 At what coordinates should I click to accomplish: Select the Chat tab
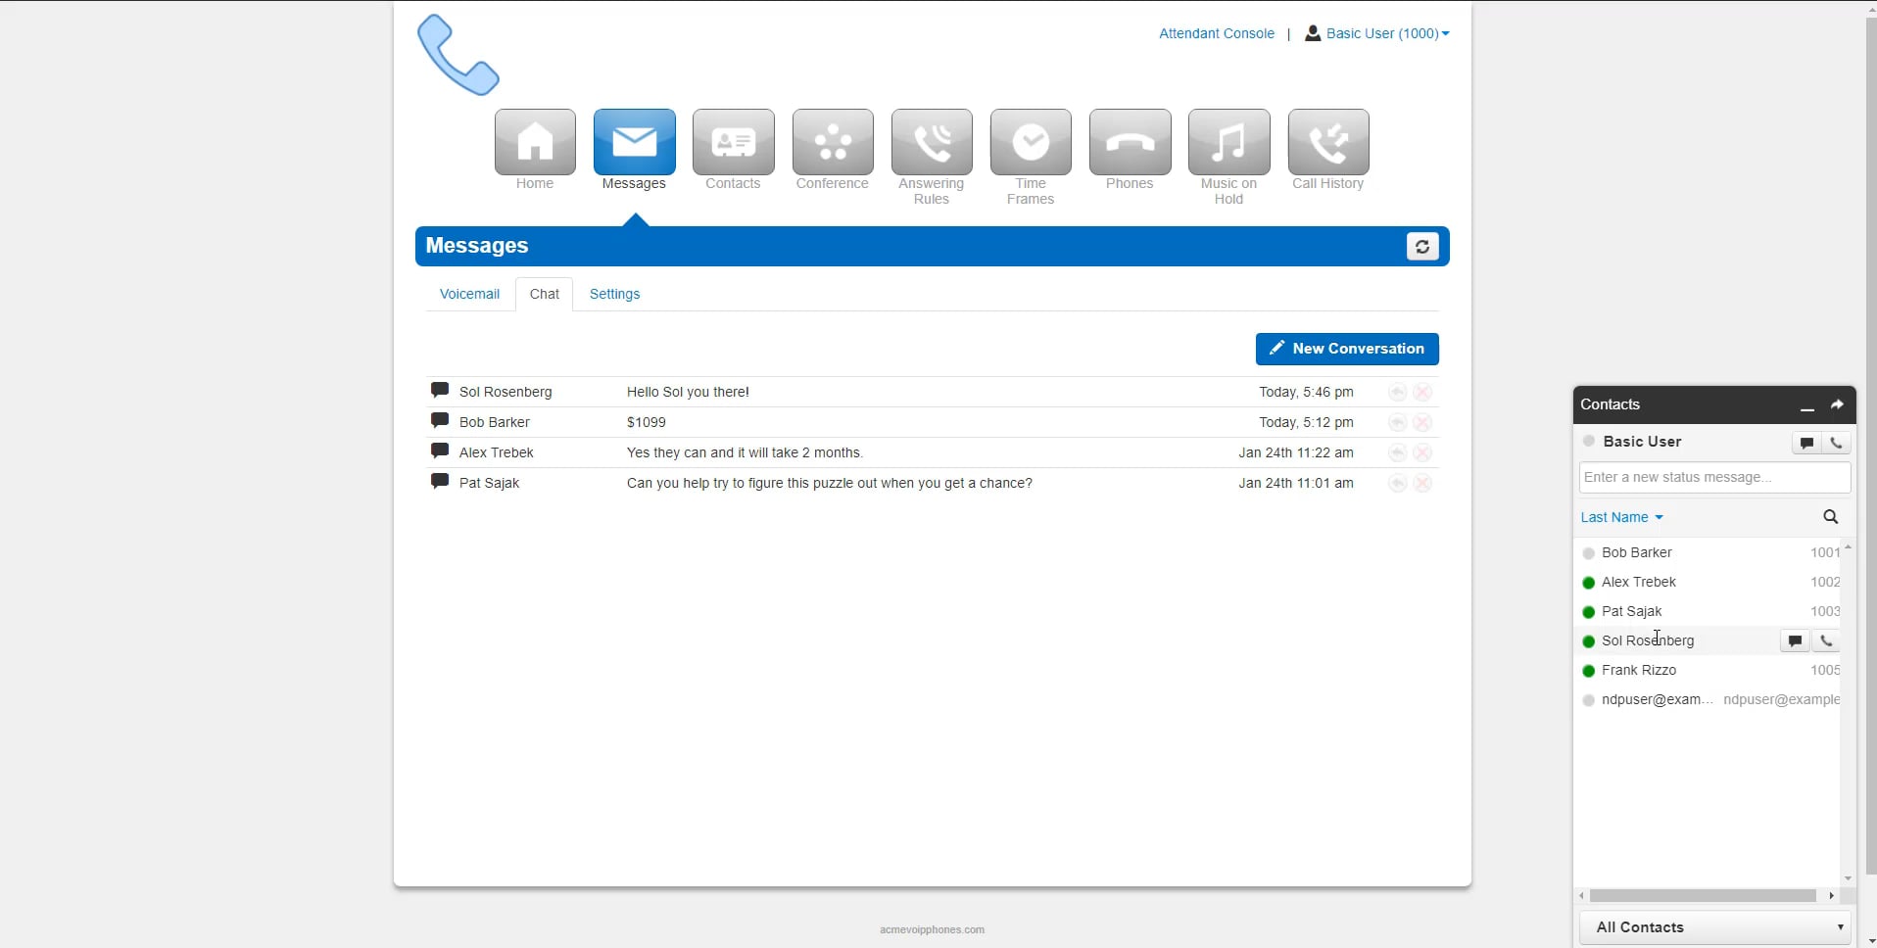pos(545,294)
